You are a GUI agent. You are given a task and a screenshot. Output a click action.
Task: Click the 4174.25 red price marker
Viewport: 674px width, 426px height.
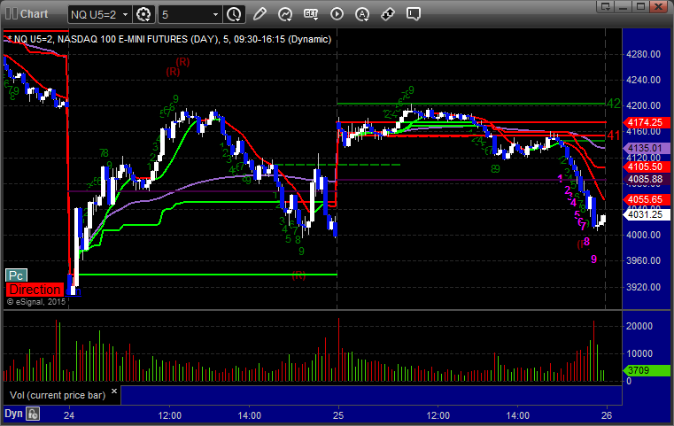[x=647, y=122]
